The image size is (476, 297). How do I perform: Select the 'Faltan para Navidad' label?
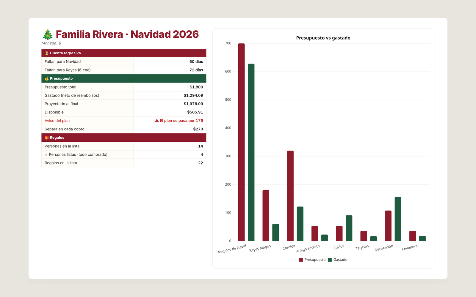coord(62,62)
